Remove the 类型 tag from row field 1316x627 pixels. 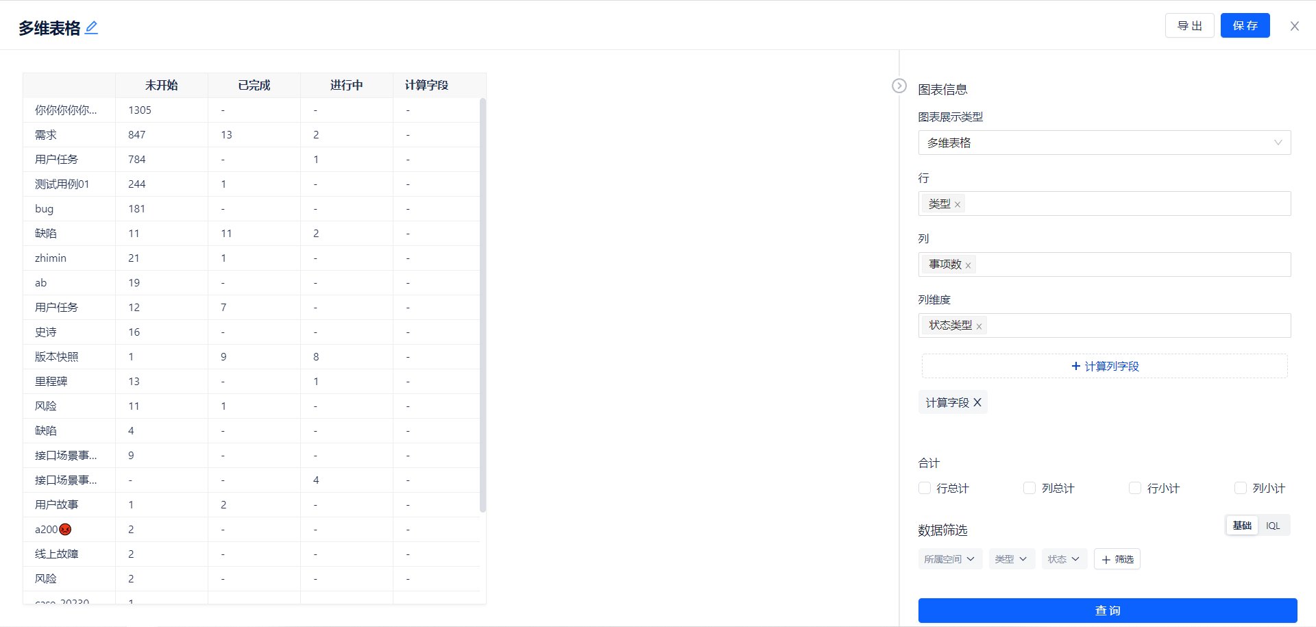958,204
